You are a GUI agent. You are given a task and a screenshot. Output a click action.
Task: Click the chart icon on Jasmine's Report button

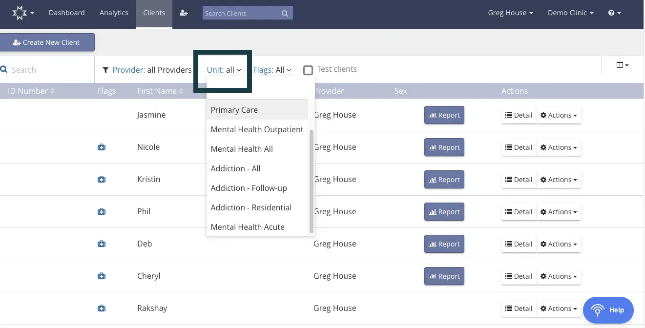pyautogui.click(x=434, y=115)
